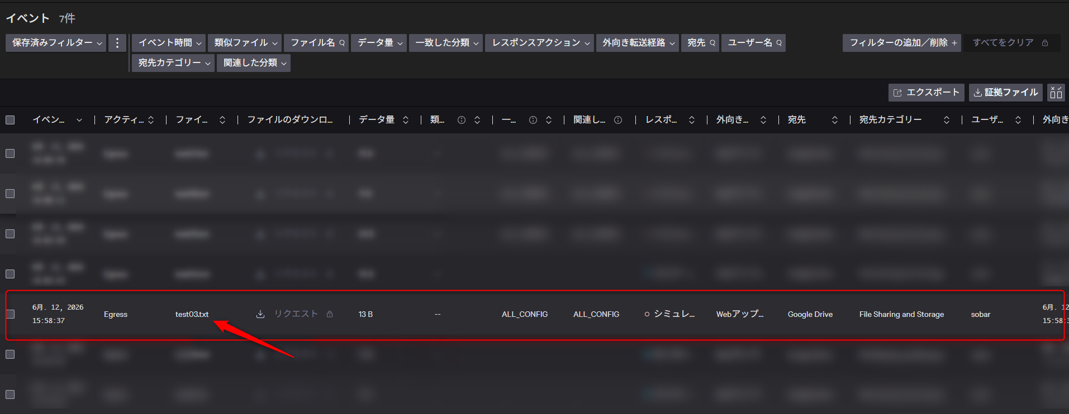1069x414 pixels.
Task: Click the 証拠ファイル download button
Action: click(1006, 93)
